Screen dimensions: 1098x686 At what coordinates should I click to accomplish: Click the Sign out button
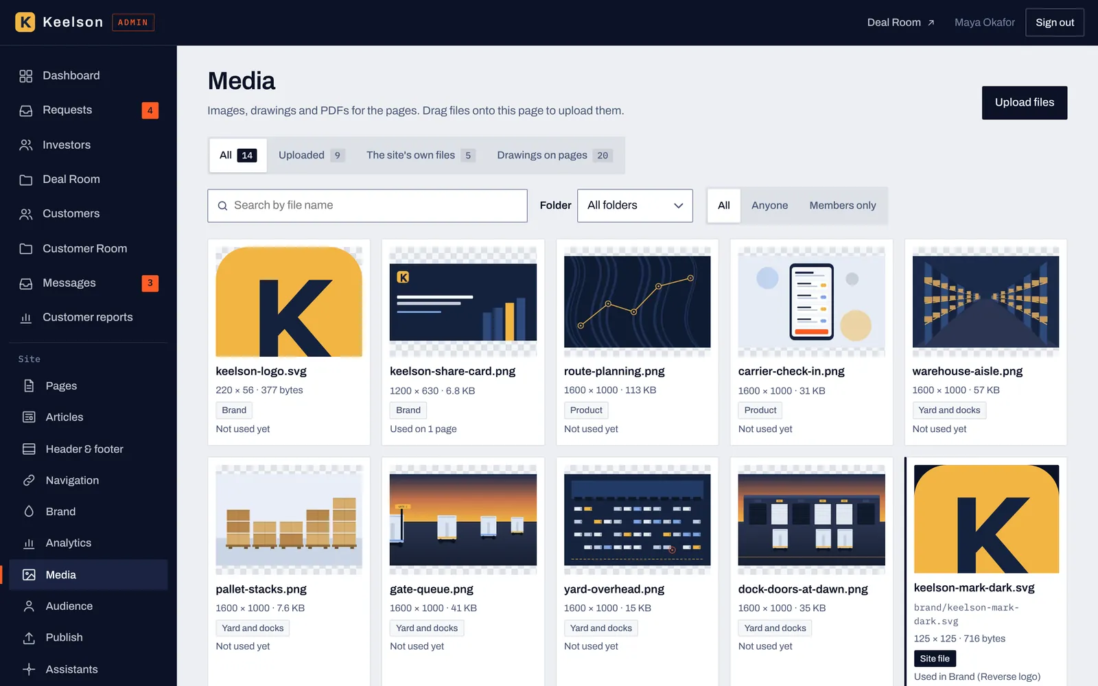point(1055,23)
